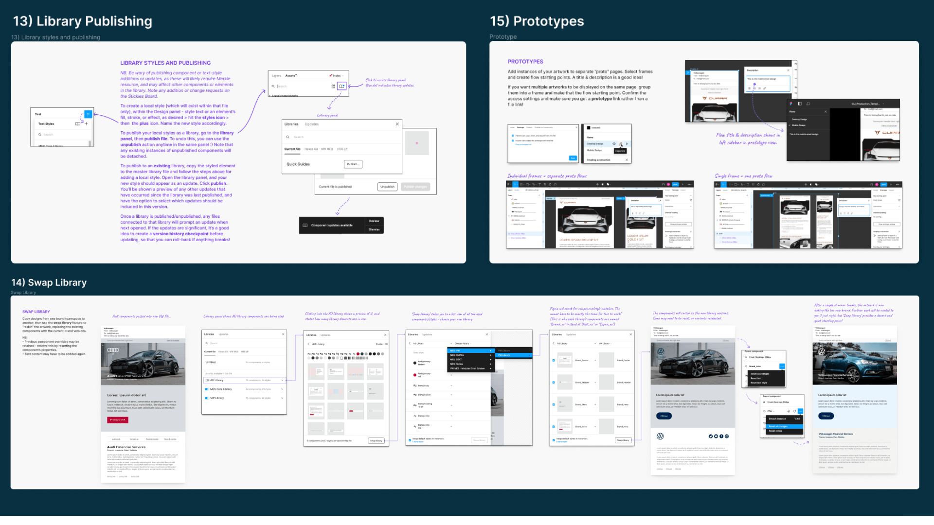Image resolution: width=934 pixels, height=525 pixels.
Task: Click the blue styles icon in Text panel
Action: tap(88, 114)
